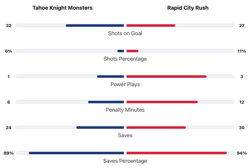Click the 11% shots percentage value
This screenshot has width=250, height=168.
pyautogui.click(x=242, y=51)
